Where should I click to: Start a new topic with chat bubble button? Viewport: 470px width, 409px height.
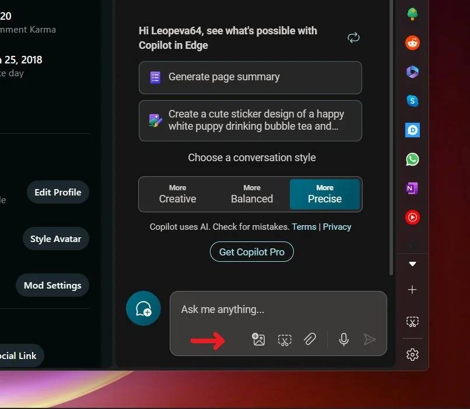pyautogui.click(x=143, y=308)
